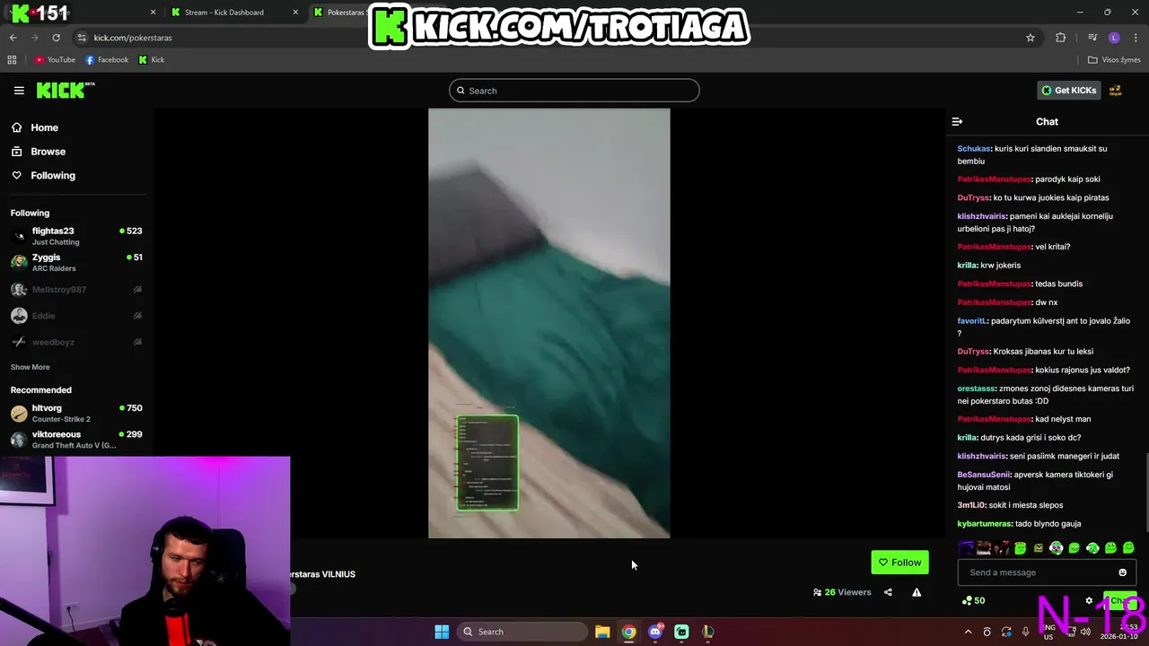Screen dimensions: 1149x646
Task: Open Browse in sidebar
Action: [39, 152]
